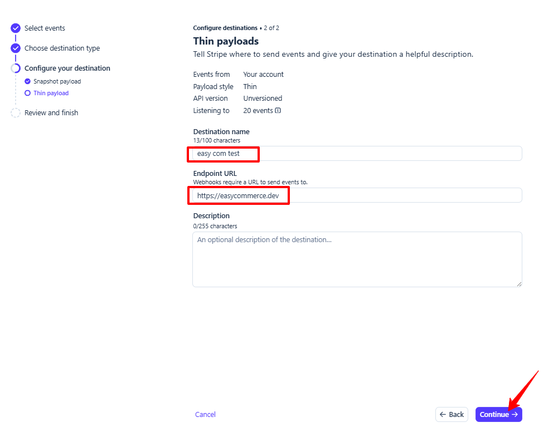This screenshot has height=437, width=558.
Task: Go to the Select events step label
Action: (45, 28)
